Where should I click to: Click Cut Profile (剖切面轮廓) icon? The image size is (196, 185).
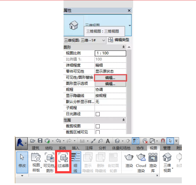click(113, 163)
